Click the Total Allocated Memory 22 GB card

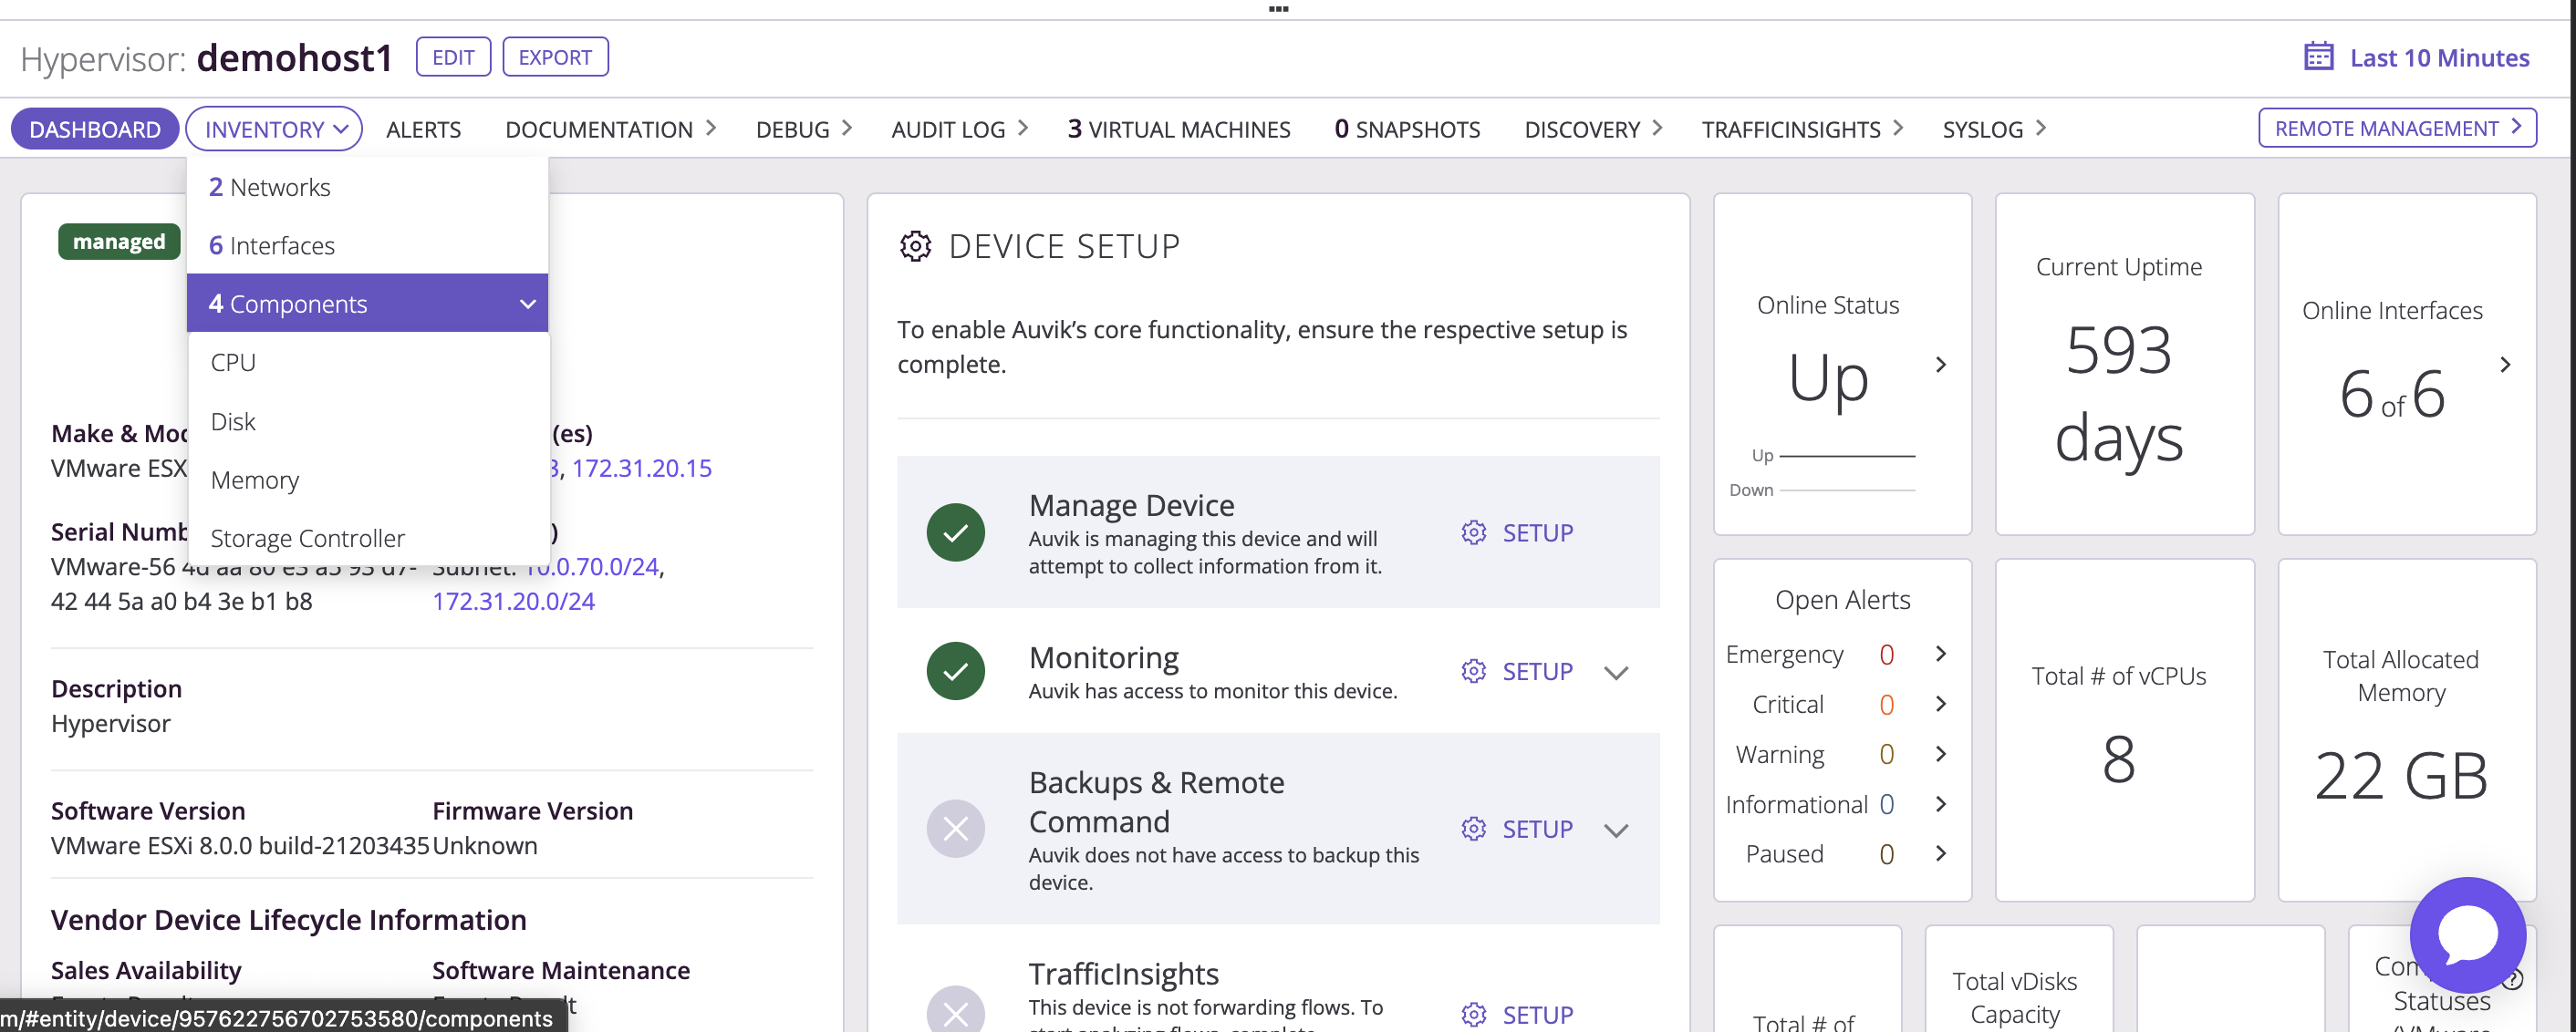click(2406, 729)
